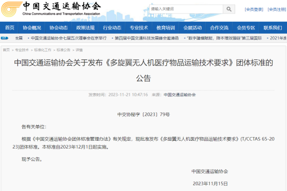Open the 专业技术 navigation menu
This screenshot has width=287, height=191.
tap(139, 27)
